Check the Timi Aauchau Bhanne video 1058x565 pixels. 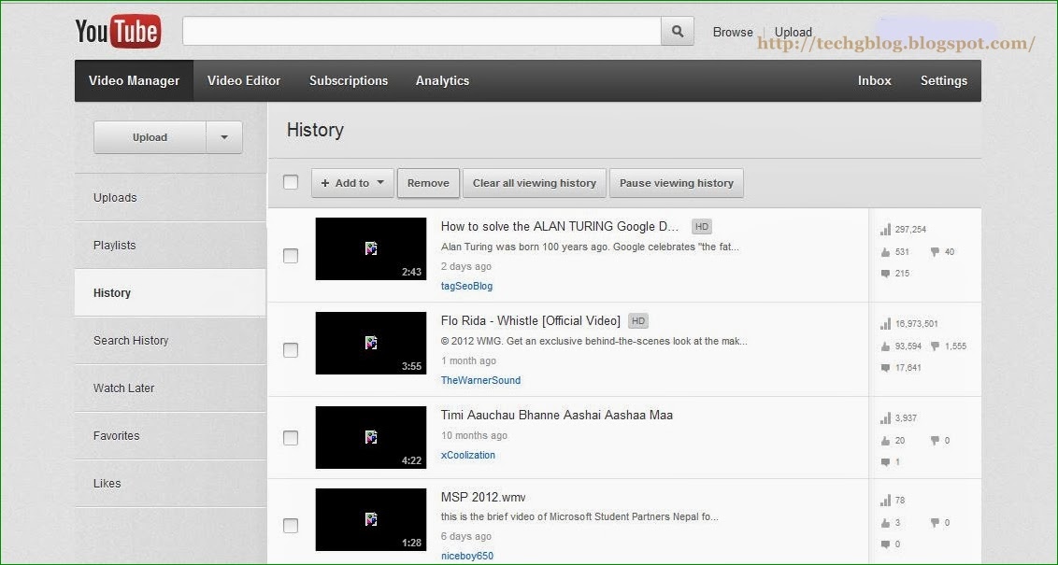click(291, 438)
